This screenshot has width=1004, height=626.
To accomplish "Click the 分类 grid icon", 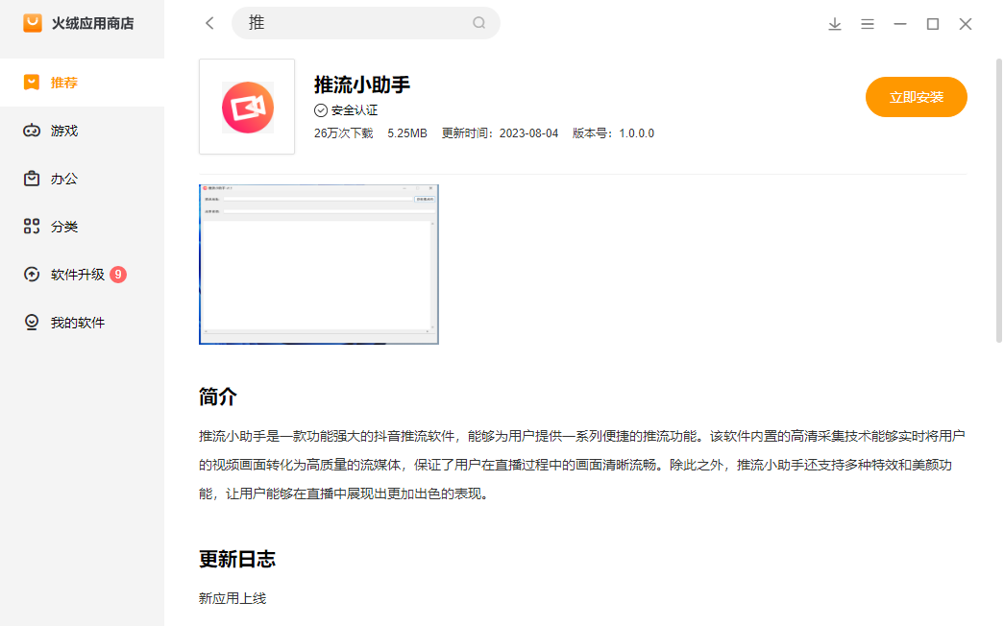I will (32, 226).
